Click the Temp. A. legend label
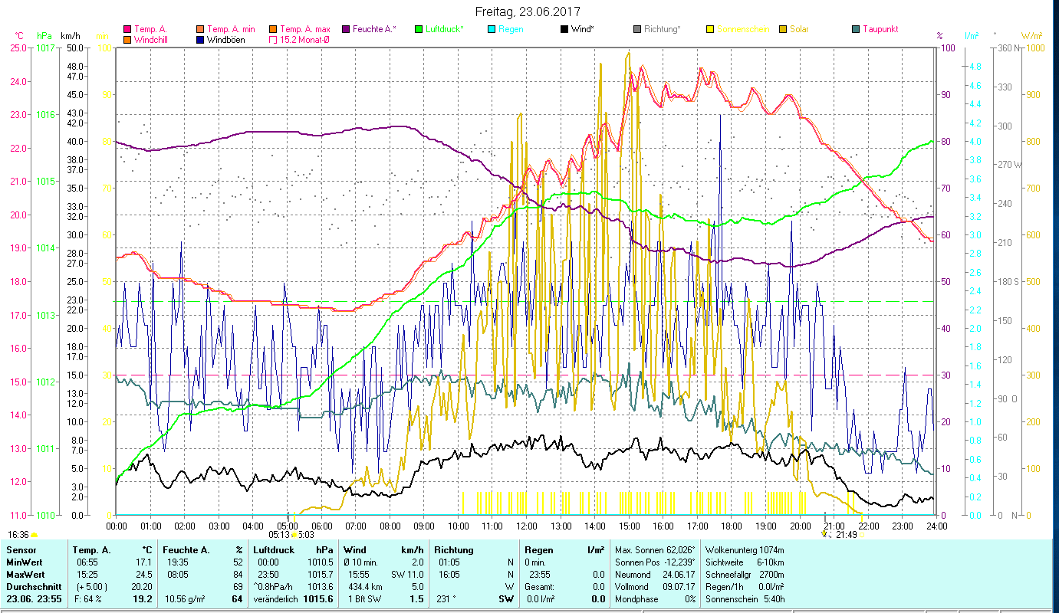The width and height of the screenshot is (1059, 613). click(150, 29)
